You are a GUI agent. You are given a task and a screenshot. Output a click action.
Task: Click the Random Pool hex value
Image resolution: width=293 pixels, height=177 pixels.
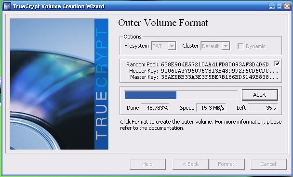(x=215, y=64)
